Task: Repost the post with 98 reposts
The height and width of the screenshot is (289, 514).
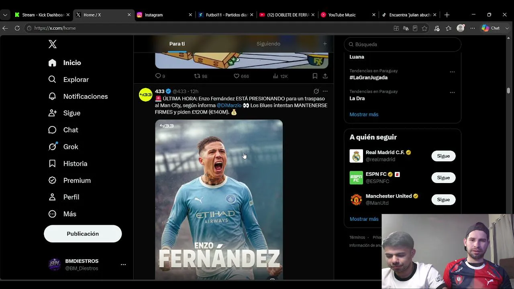Action: pyautogui.click(x=200, y=76)
